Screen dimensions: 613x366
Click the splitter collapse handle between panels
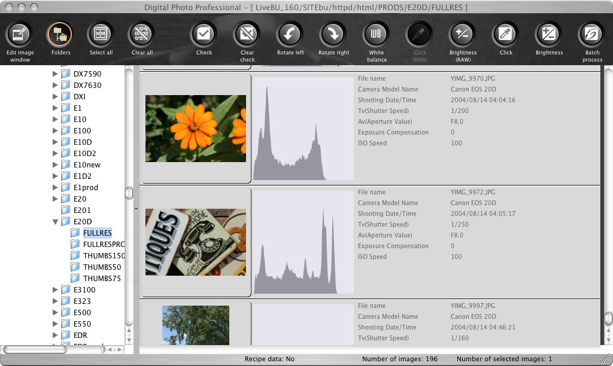tap(135, 209)
